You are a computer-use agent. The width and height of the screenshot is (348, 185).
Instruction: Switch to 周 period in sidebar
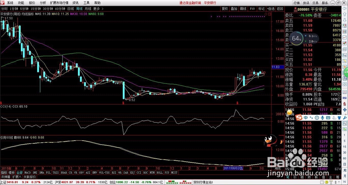coord(345,170)
